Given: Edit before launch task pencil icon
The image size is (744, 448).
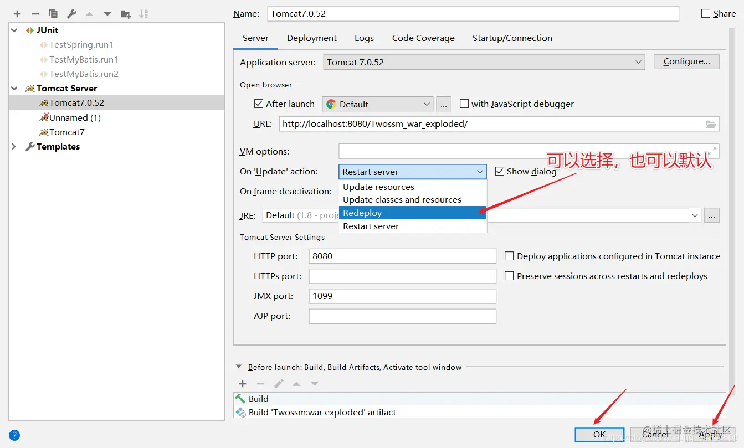Looking at the screenshot, I should [x=279, y=384].
